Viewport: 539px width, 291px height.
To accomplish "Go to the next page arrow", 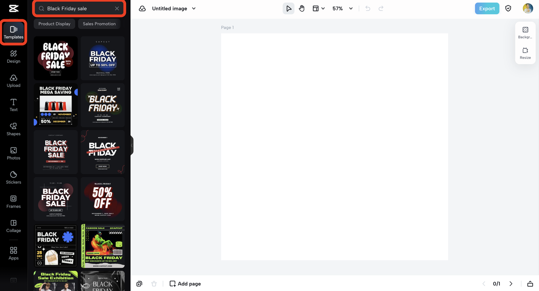I will [511, 284].
